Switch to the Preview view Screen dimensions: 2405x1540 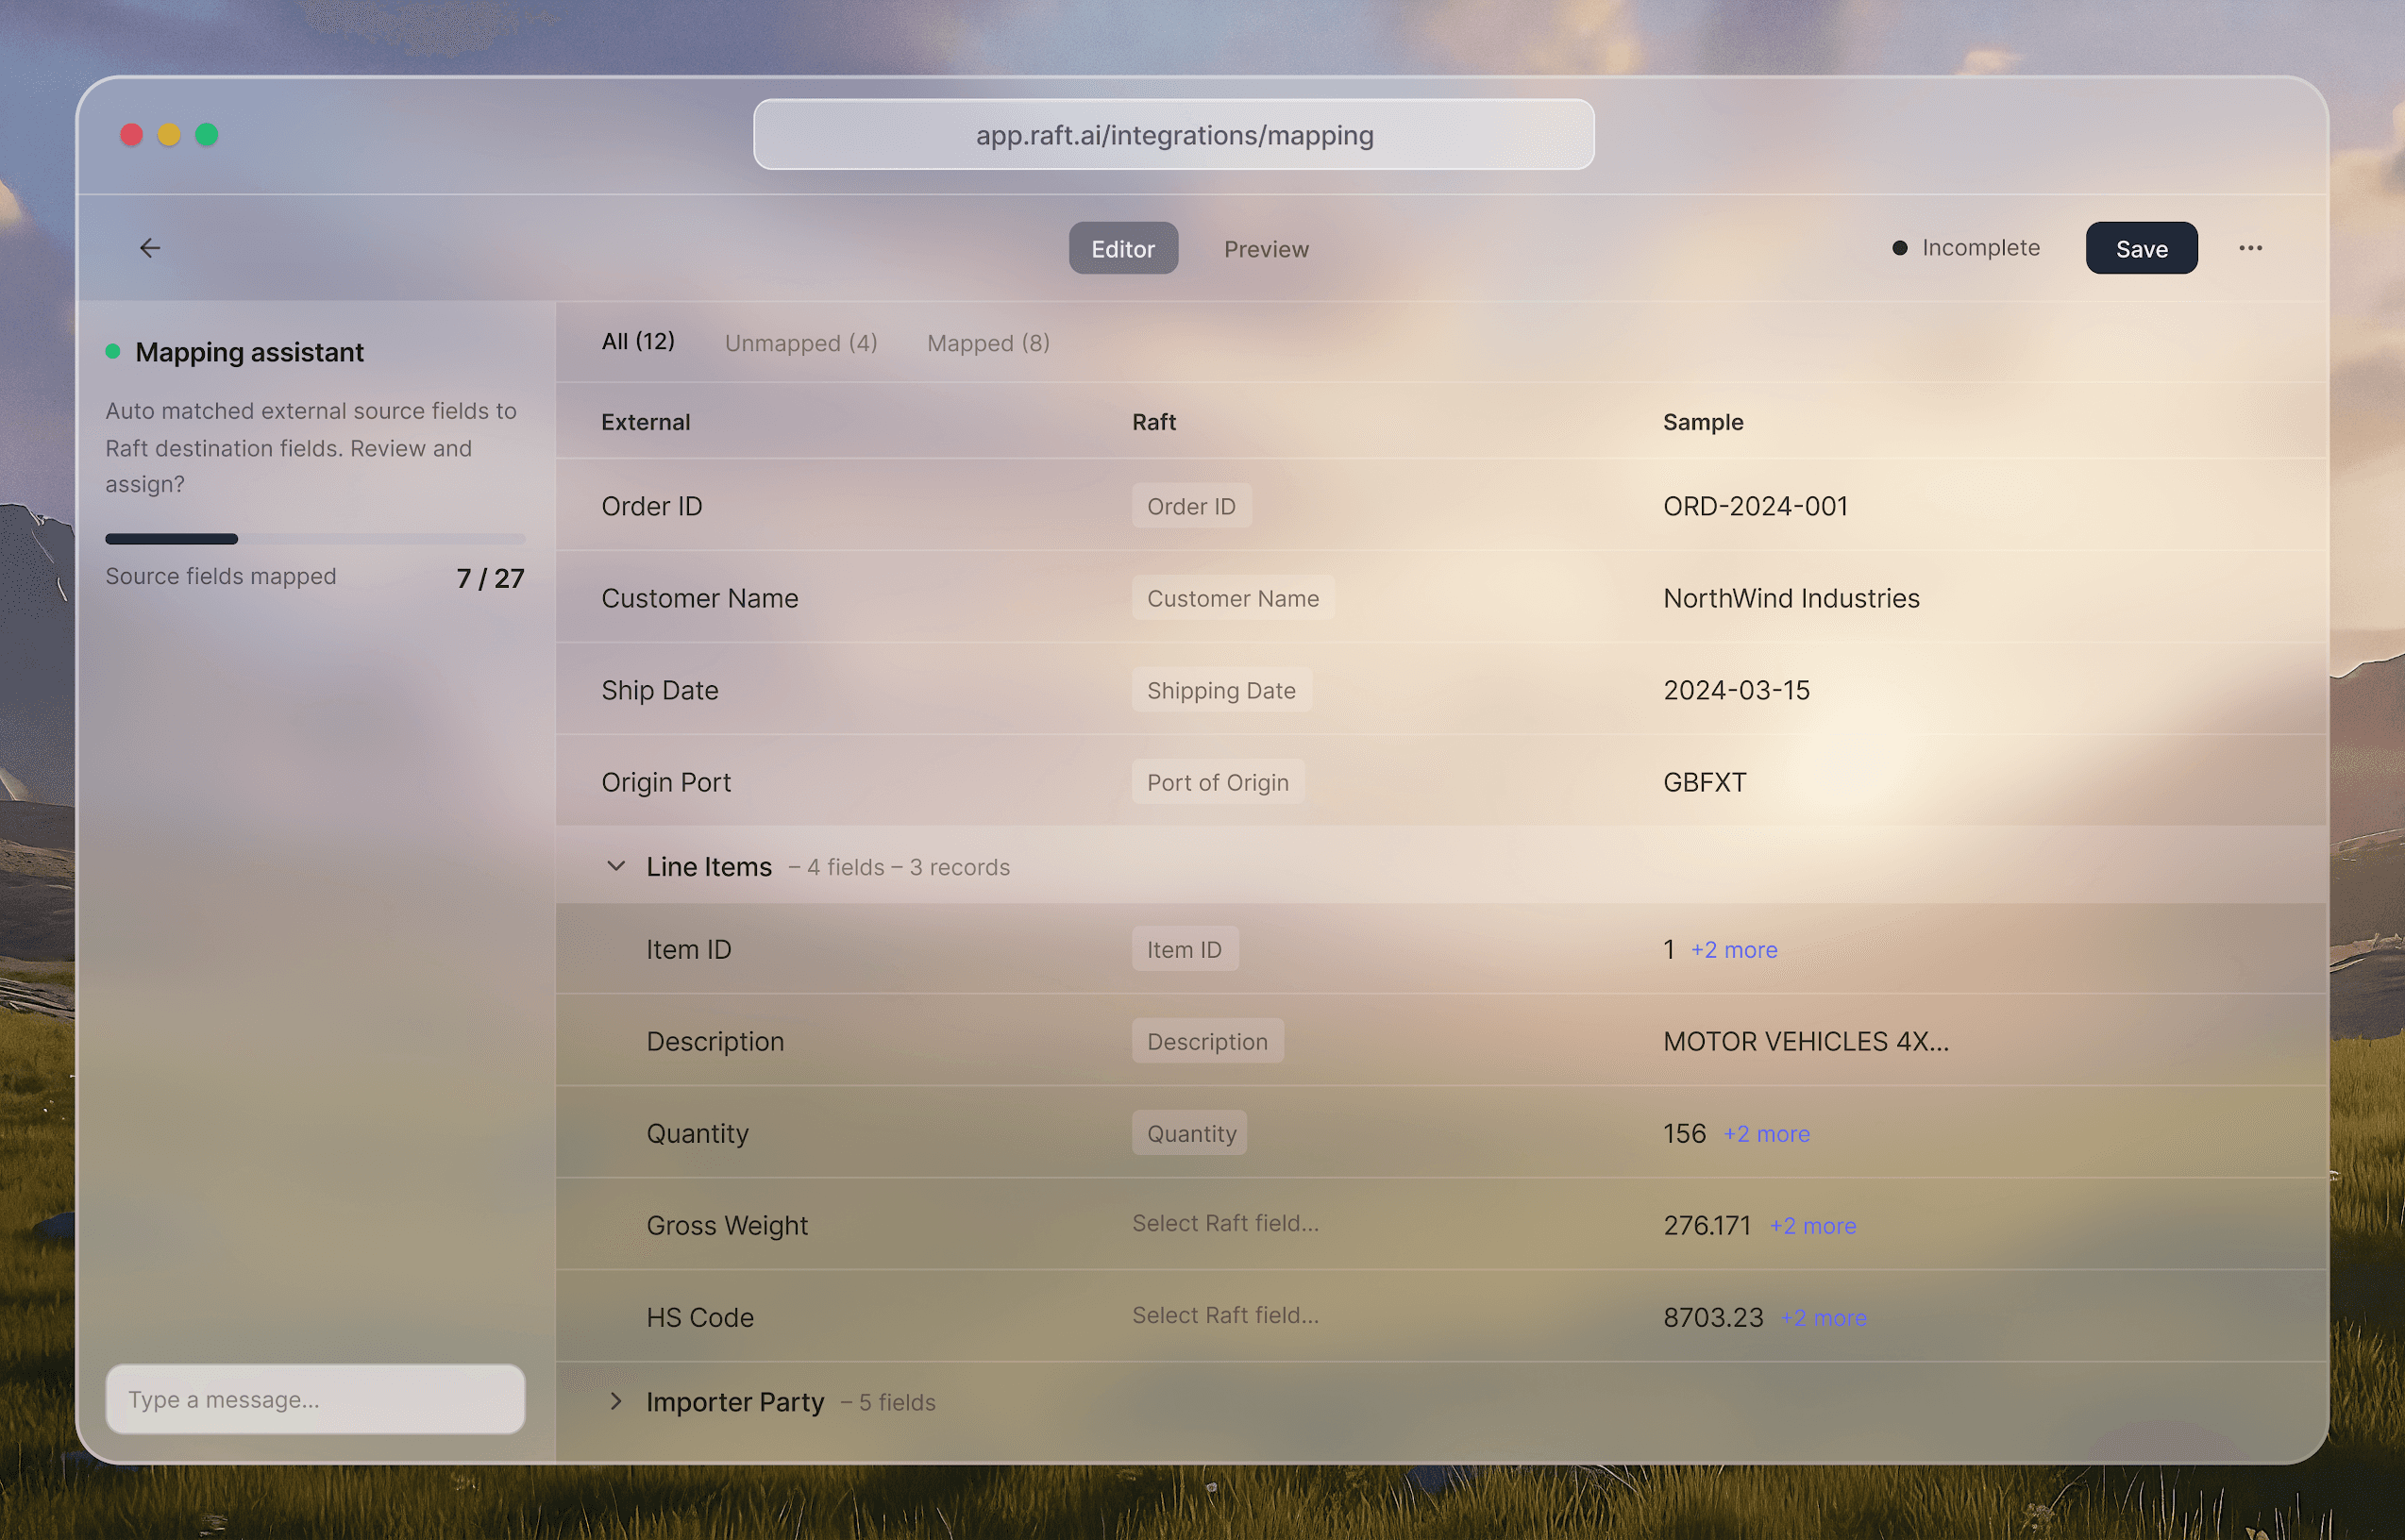coord(1265,249)
